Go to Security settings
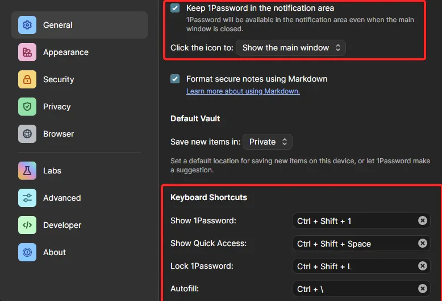This screenshot has height=301, width=442. tap(80, 79)
